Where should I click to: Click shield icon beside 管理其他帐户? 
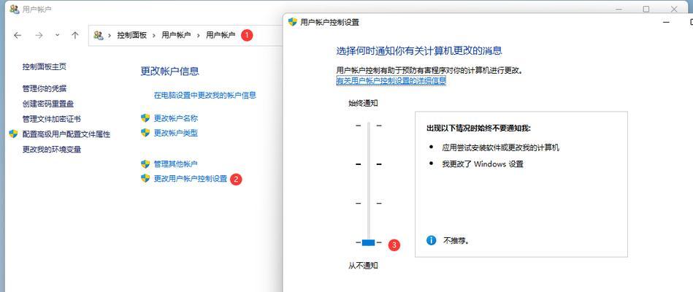[145, 164]
